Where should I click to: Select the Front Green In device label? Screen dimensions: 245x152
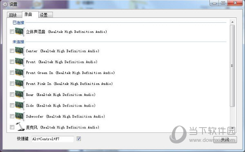tap(70, 73)
